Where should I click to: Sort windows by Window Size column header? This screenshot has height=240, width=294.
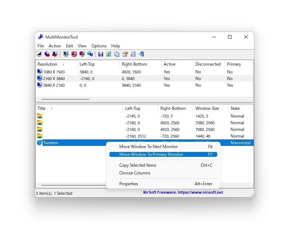pos(211,108)
